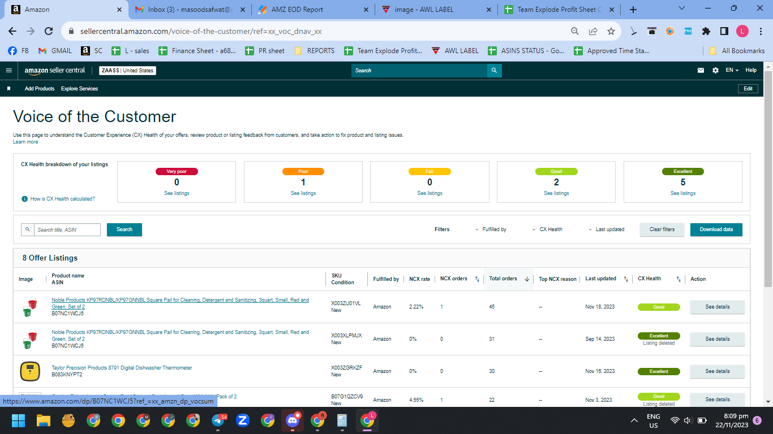Switch to the Inbox Gmail tab
The width and height of the screenshot is (773, 434).
190,10
